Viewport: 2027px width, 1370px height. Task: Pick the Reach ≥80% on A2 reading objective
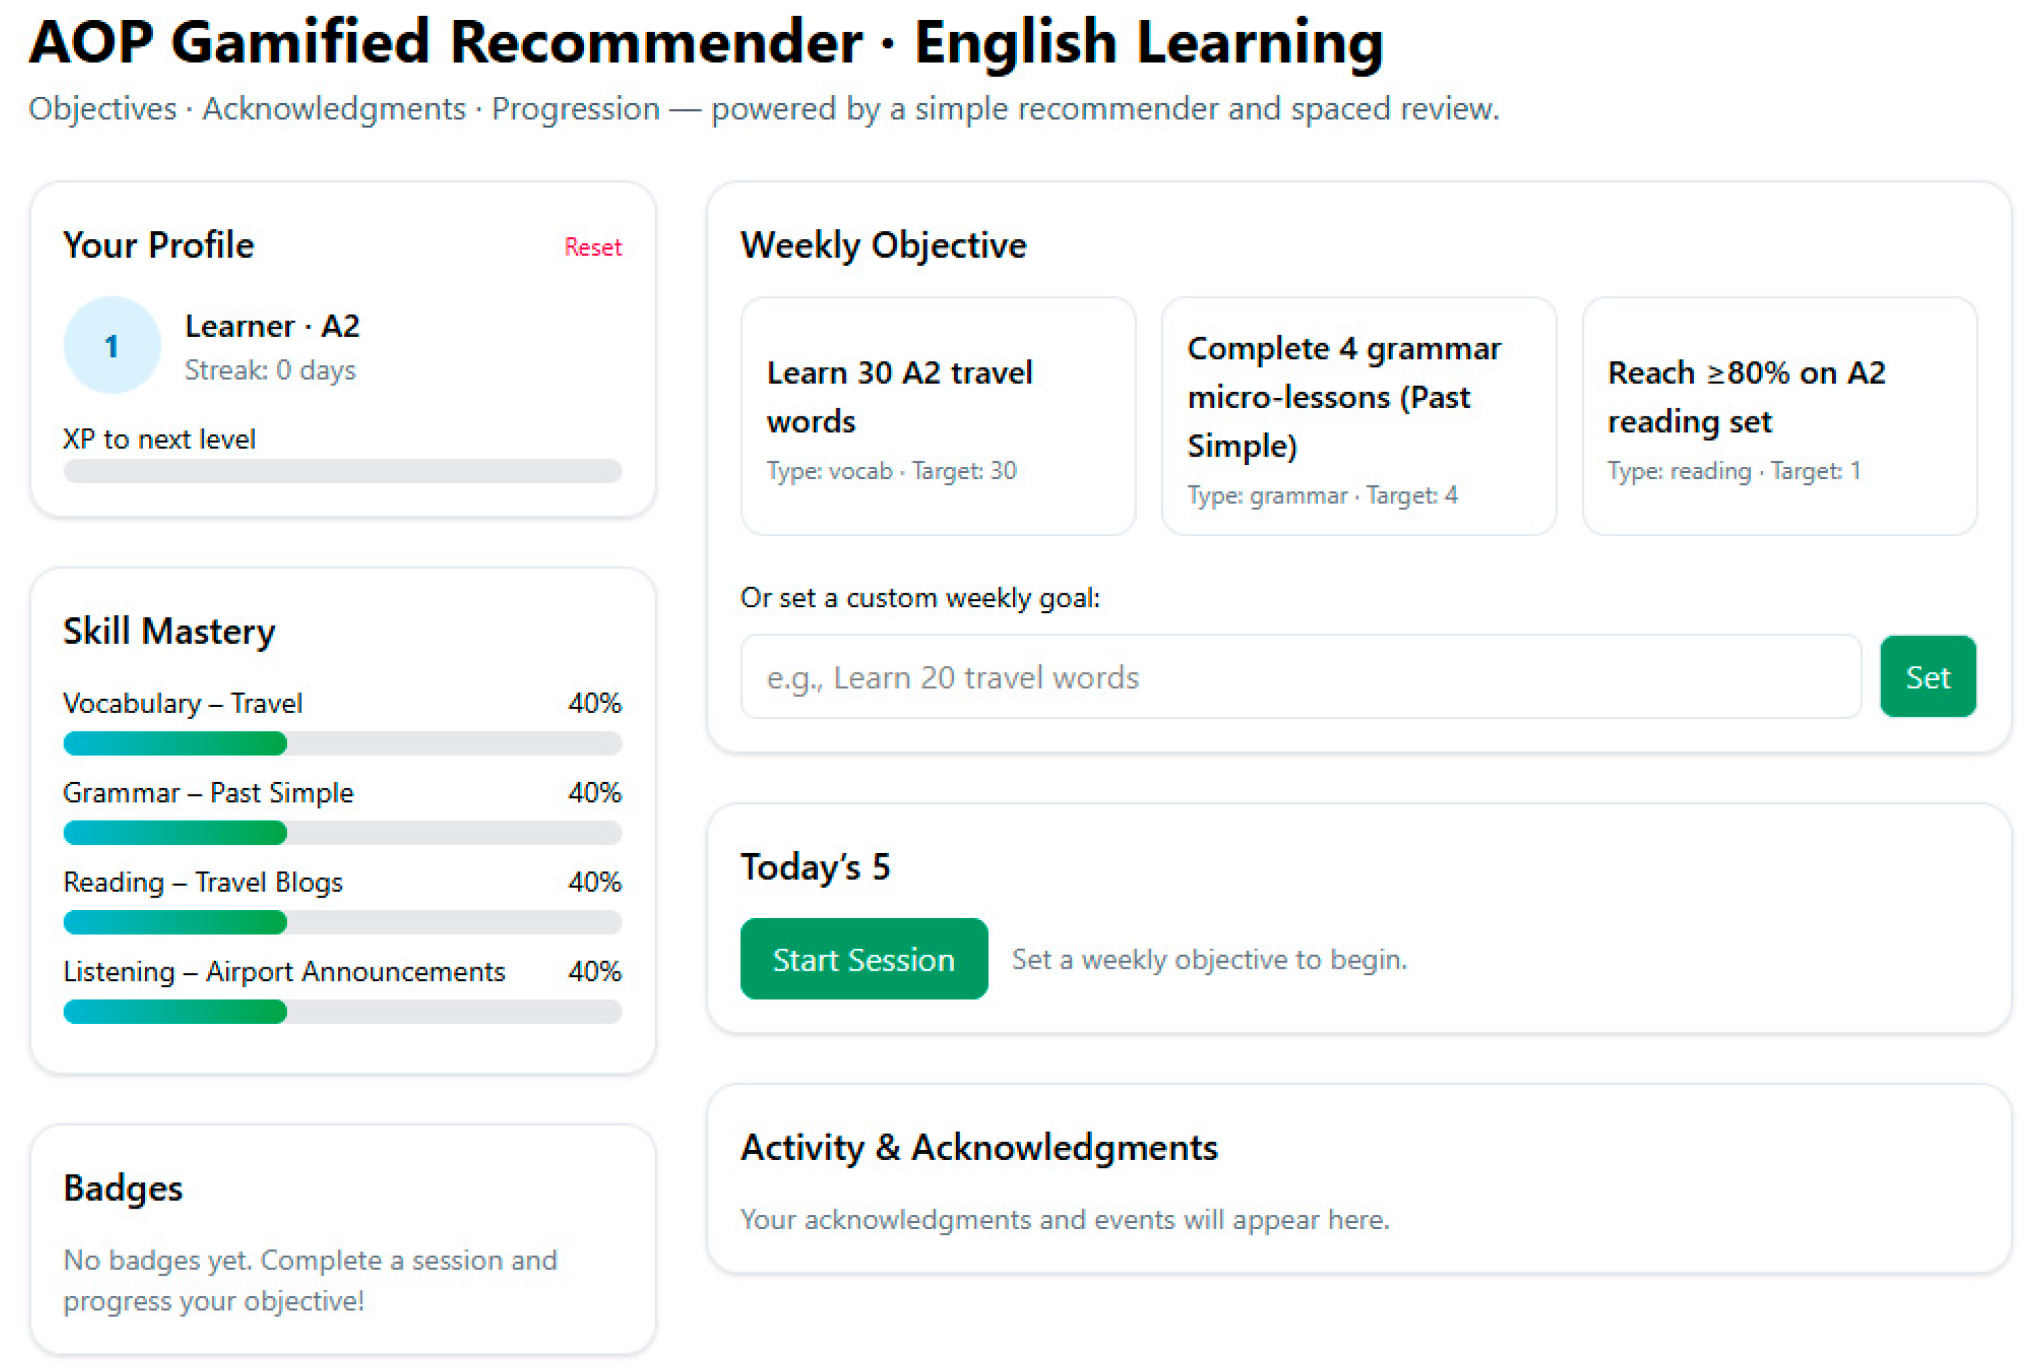(1779, 415)
